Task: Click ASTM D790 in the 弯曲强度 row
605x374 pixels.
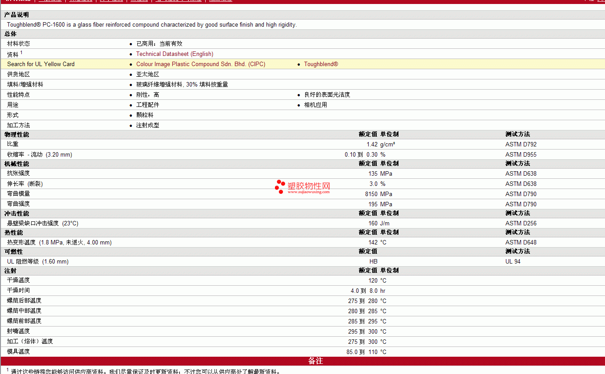Action: coord(521,204)
